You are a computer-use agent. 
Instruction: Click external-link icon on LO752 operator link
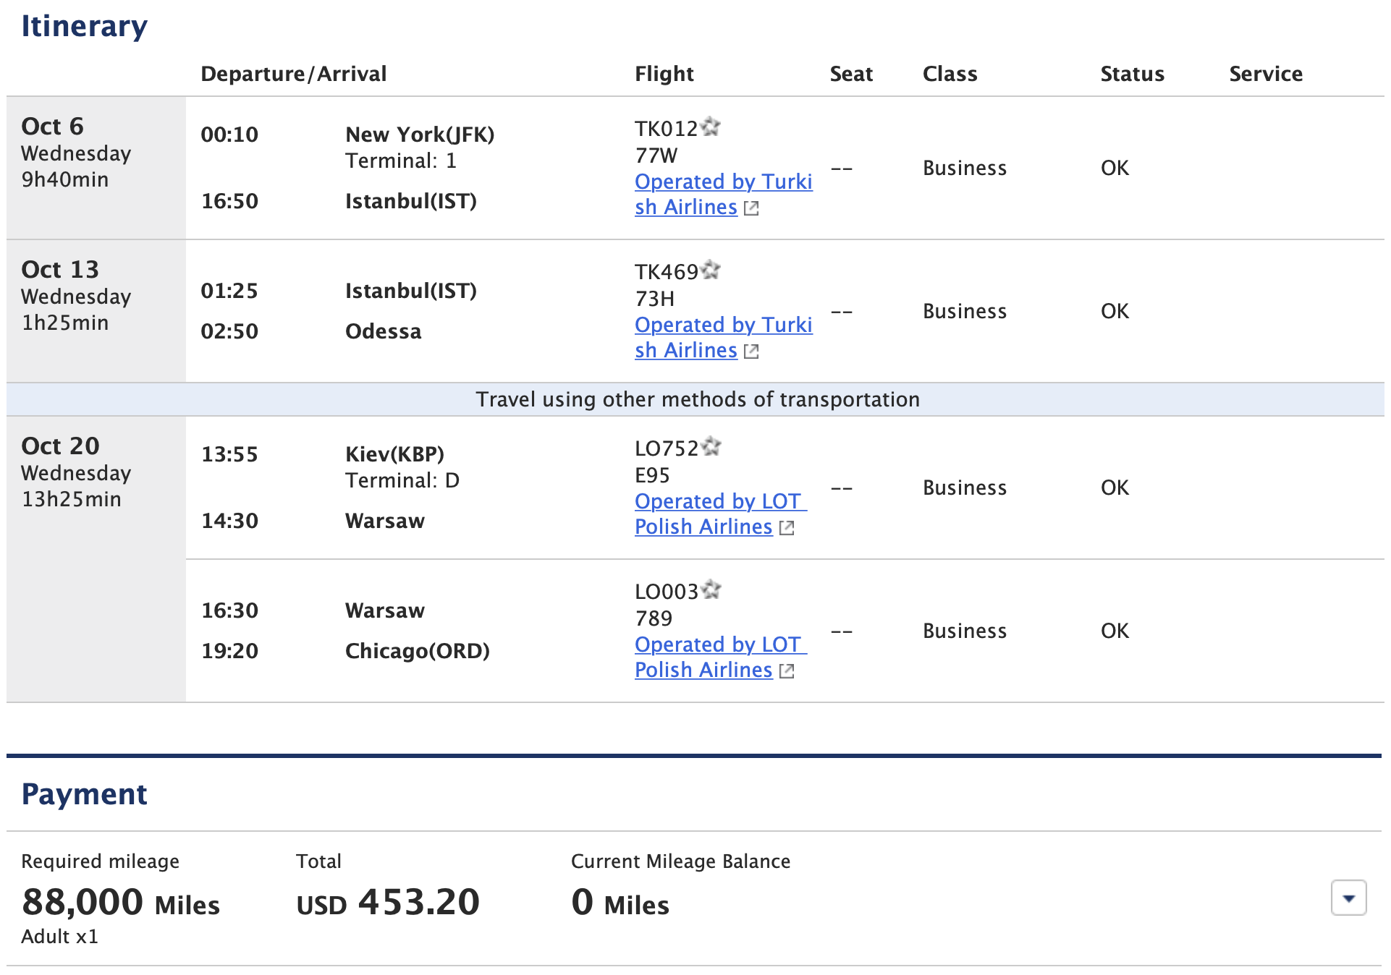tap(787, 528)
